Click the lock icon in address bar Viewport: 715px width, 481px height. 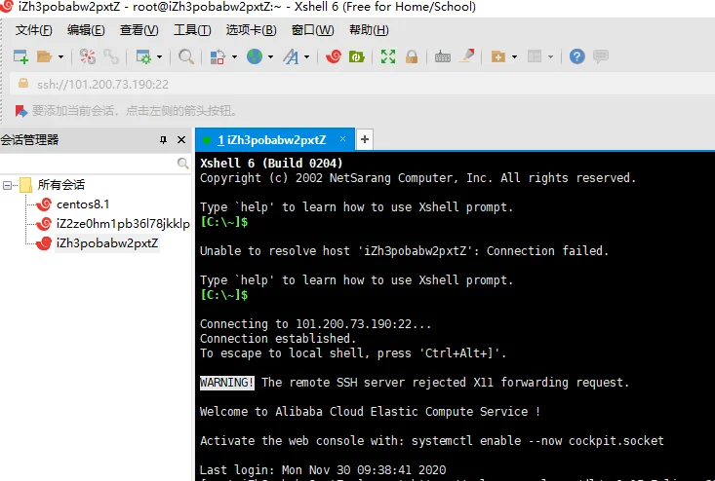point(22,84)
